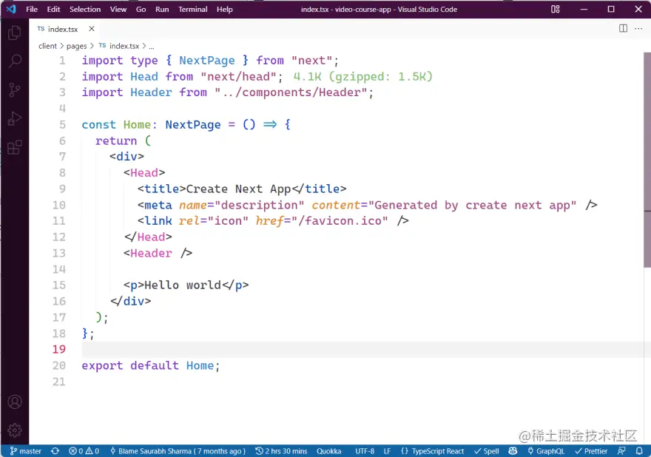Click the pages breadcrumb segment
This screenshot has height=457, width=651.
tap(76, 46)
